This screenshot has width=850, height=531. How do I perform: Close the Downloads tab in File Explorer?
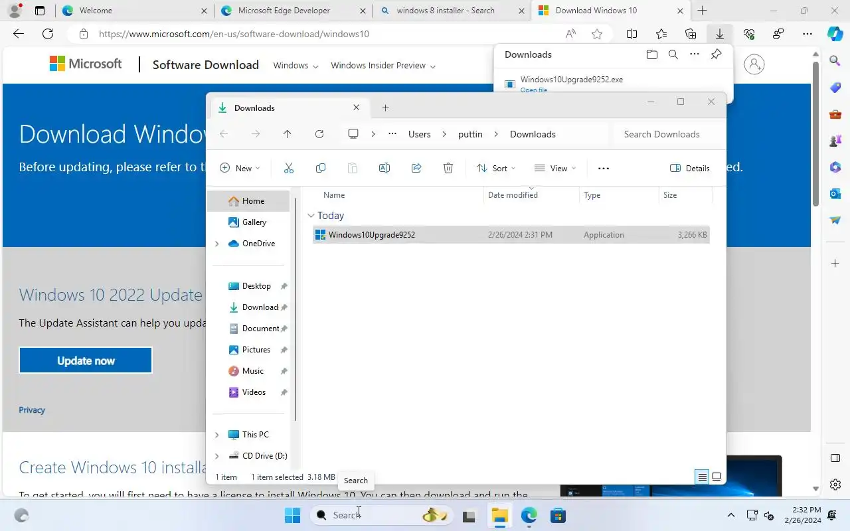[x=356, y=108]
